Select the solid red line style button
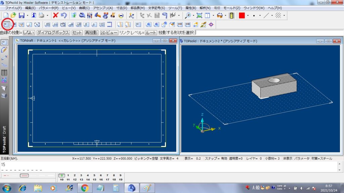This screenshot has width=344, height=193. tap(24, 176)
